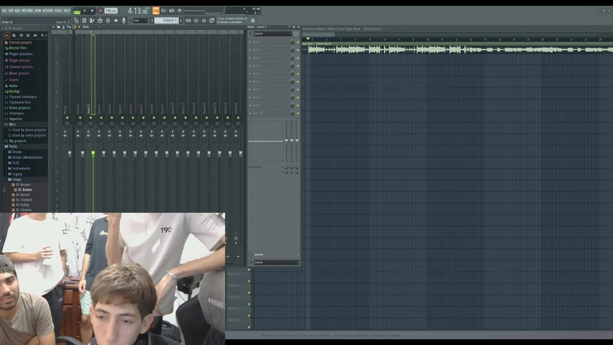This screenshot has height=345, width=613.
Task: Mute the Insert 2 mixer track
Action: click(91, 117)
